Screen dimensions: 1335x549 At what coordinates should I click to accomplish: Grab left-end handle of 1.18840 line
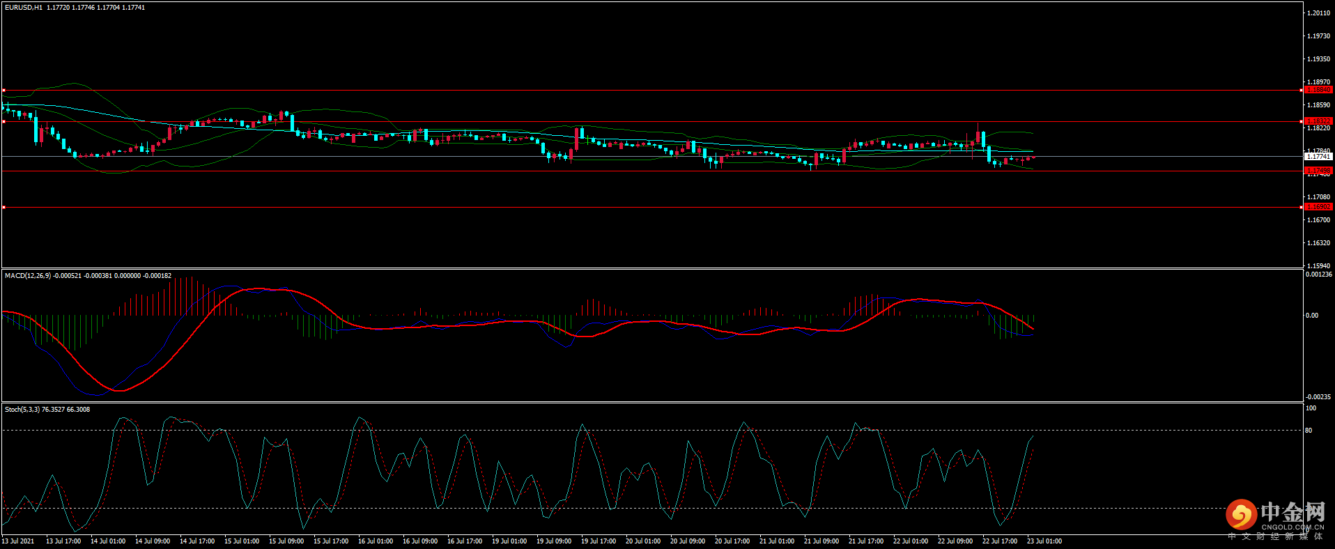(3, 90)
